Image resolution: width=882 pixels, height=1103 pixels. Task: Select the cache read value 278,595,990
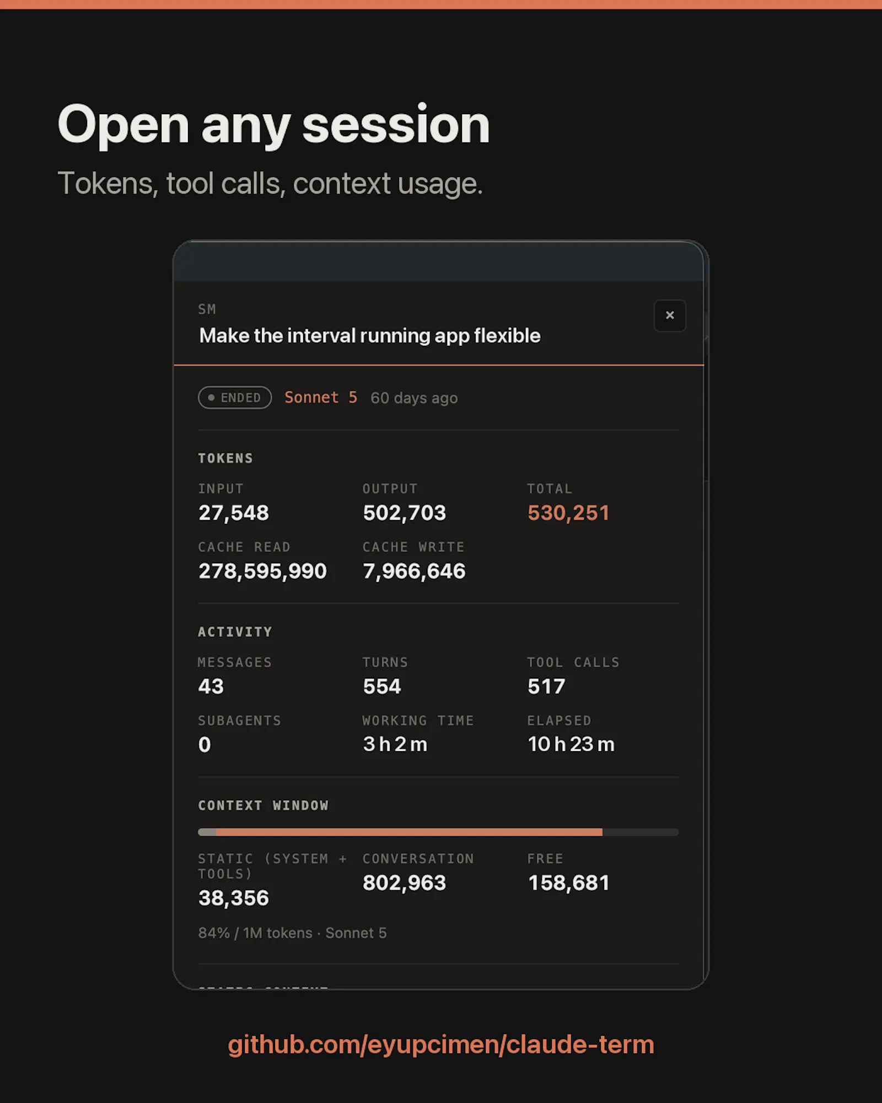click(x=262, y=571)
